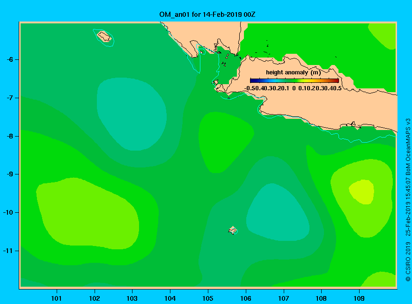
Task: Click latitude axis label -9
Action: pos(10,174)
